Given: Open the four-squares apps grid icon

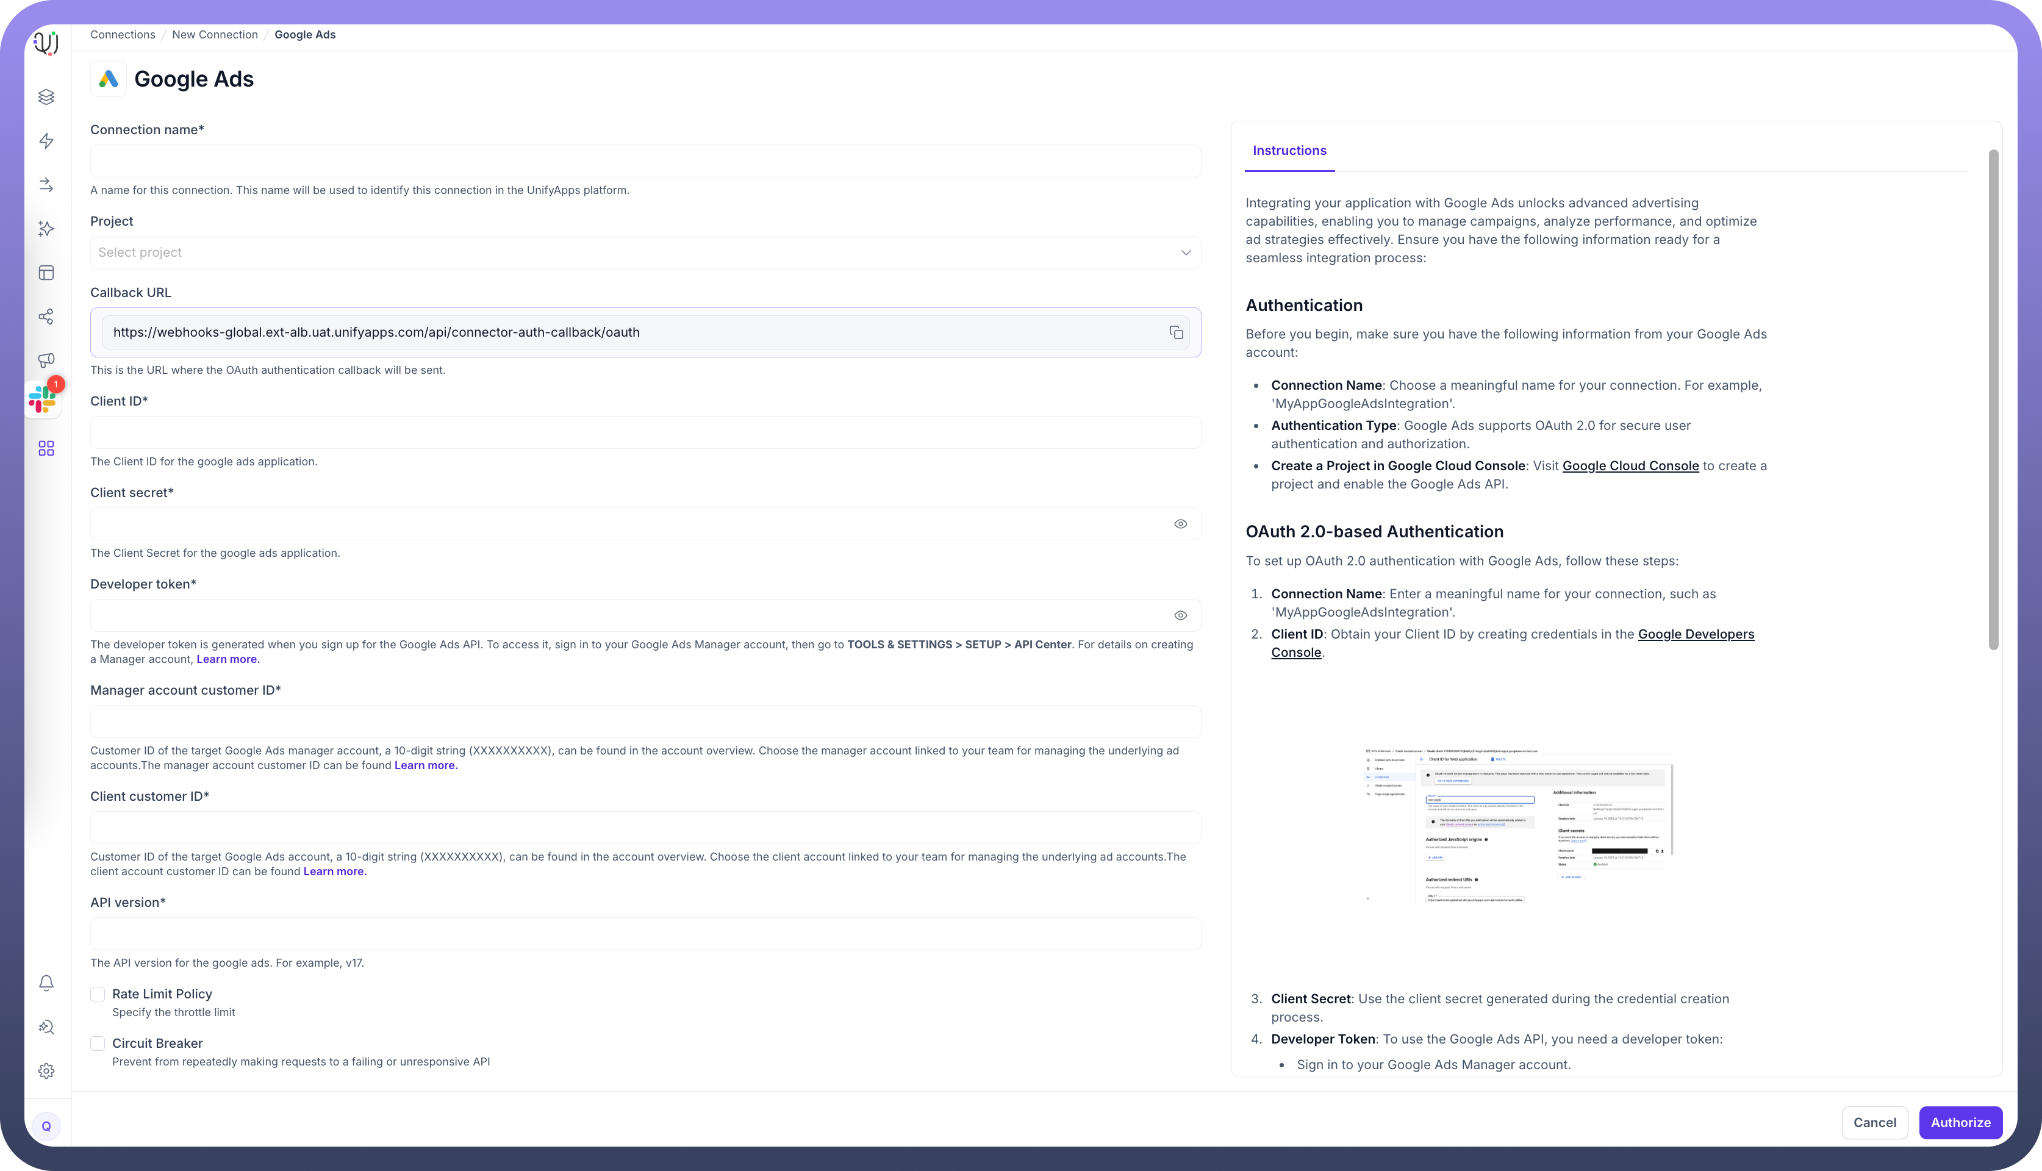Looking at the screenshot, I should pyautogui.click(x=46, y=448).
